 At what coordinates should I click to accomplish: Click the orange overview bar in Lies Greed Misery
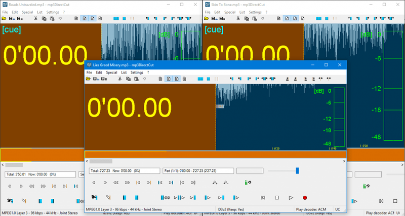click(216, 155)
